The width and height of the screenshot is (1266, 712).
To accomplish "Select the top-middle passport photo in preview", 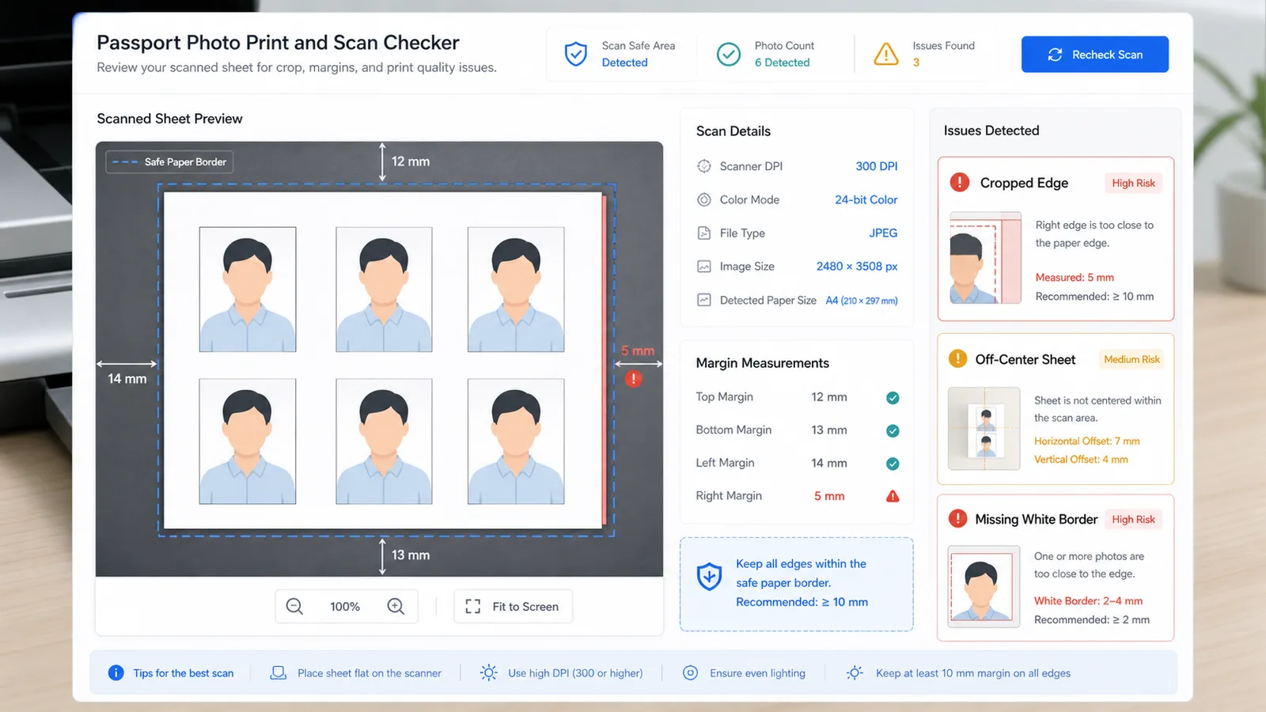I will point(384,290).
